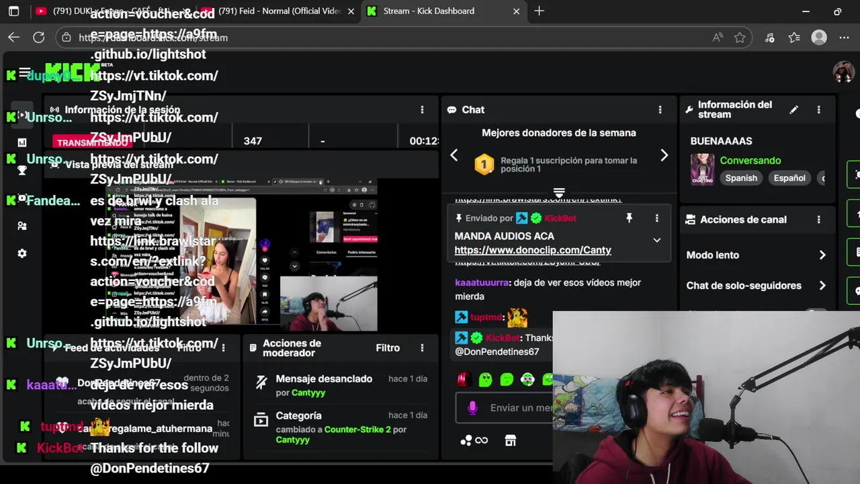Focus the Enviar un mensaje chat input
This screenshot has width=860, height=484.
[521, 407]
